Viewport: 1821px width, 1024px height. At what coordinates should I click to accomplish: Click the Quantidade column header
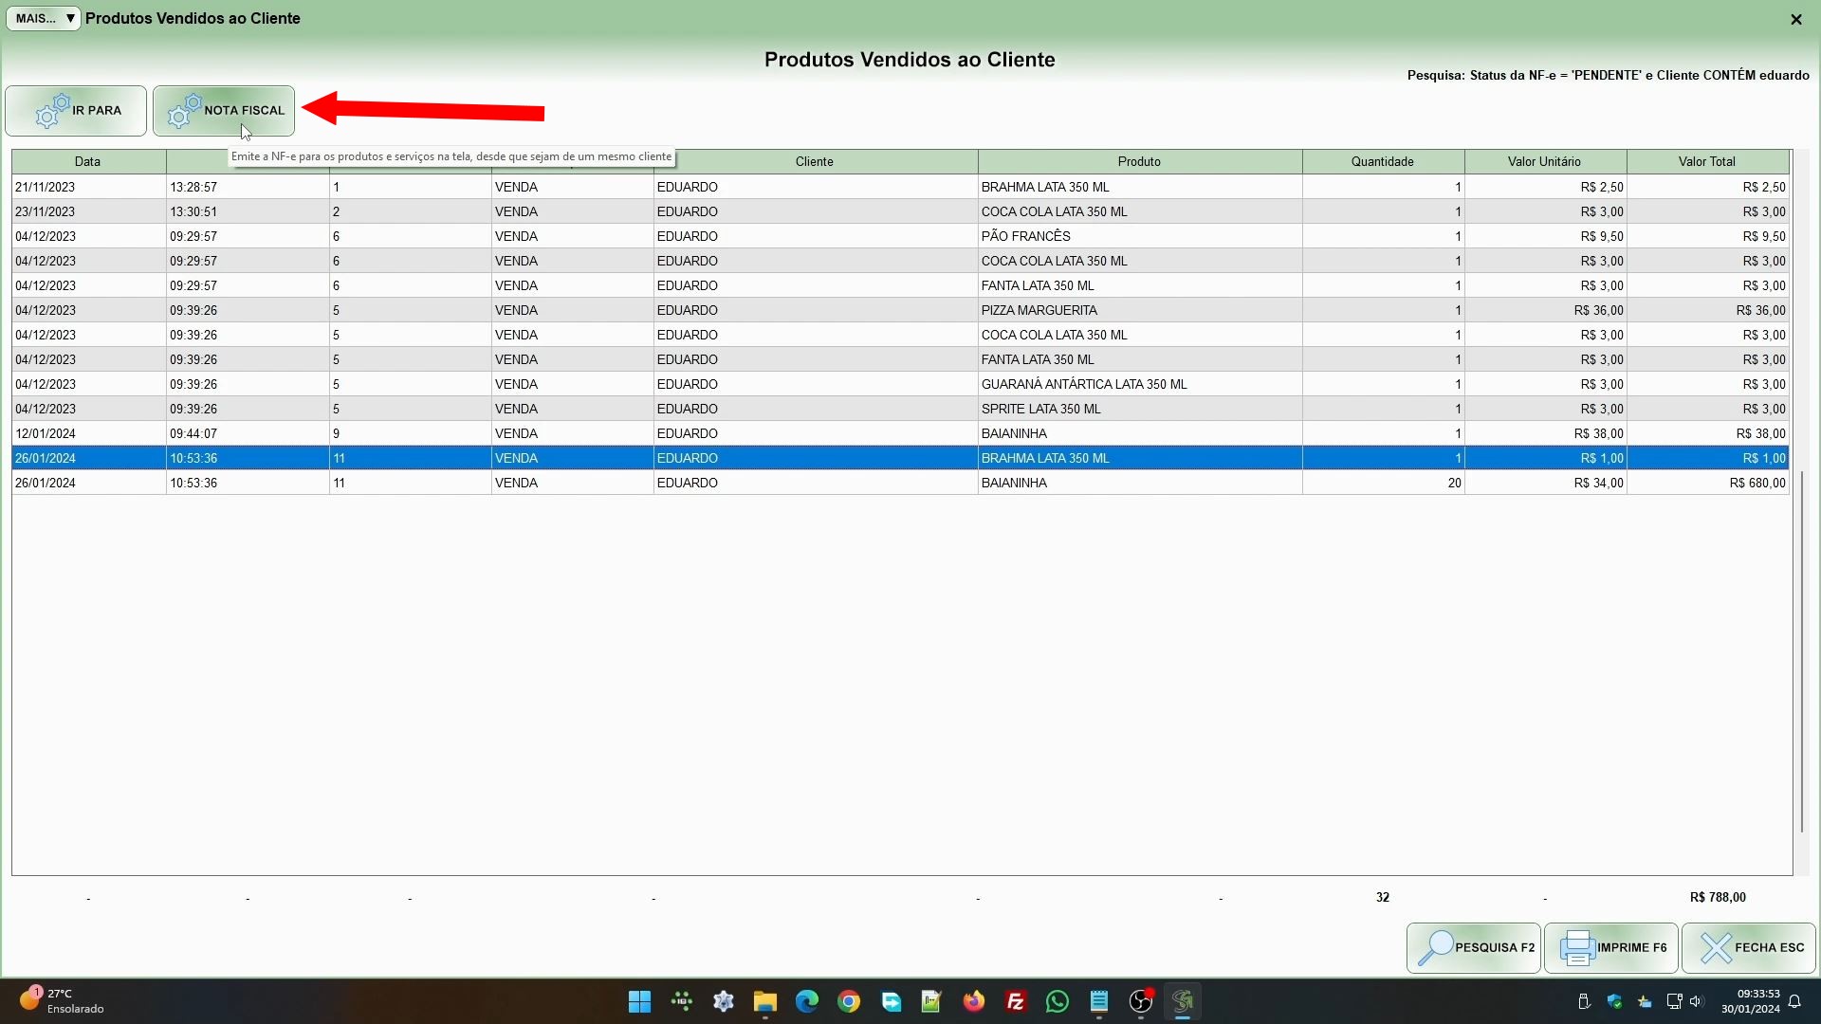pyautogui.click(x=1381, y=161)
